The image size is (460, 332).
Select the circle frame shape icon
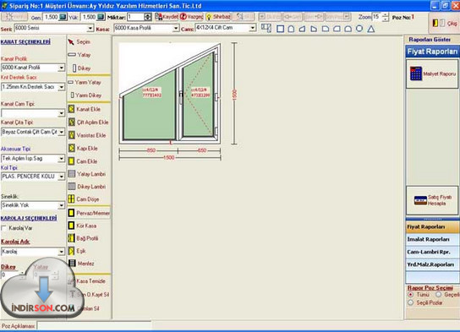point(359,29)
